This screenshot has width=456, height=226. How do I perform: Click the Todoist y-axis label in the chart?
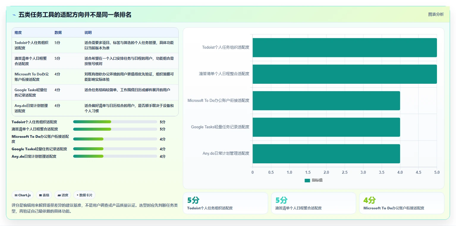(x=226, y=47)
